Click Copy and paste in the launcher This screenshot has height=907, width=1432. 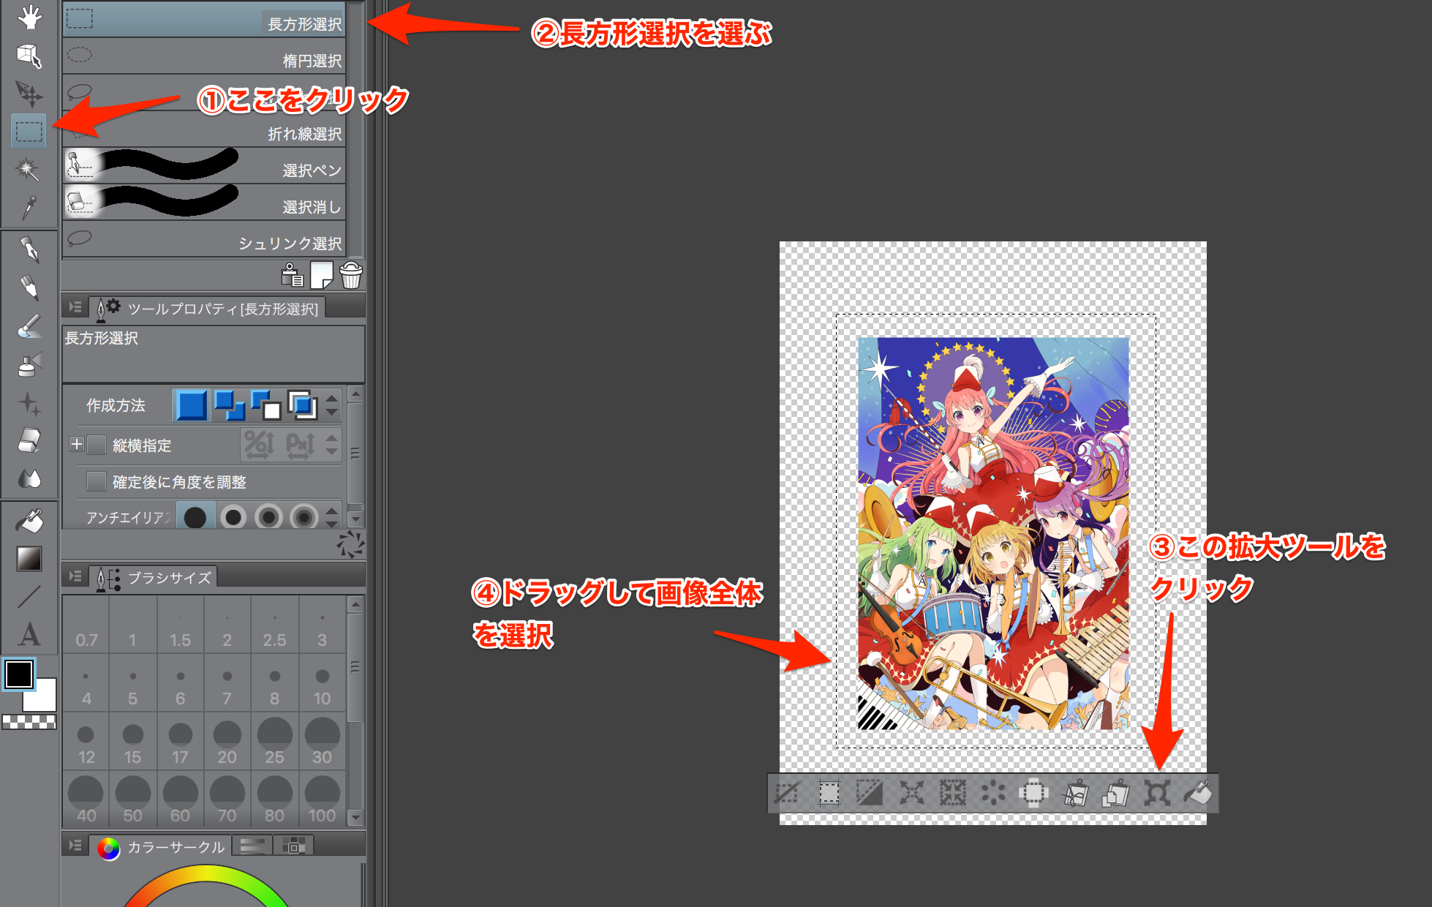tap(1116, 793)
